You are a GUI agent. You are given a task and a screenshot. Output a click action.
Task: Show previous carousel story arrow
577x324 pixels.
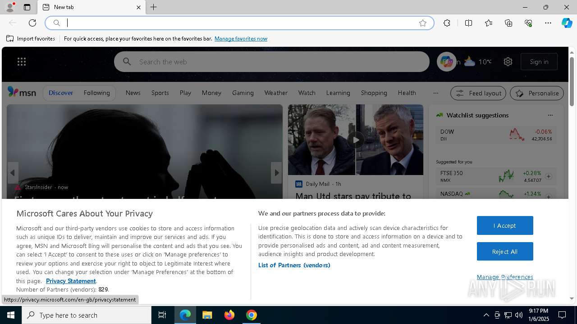(13, 173)
